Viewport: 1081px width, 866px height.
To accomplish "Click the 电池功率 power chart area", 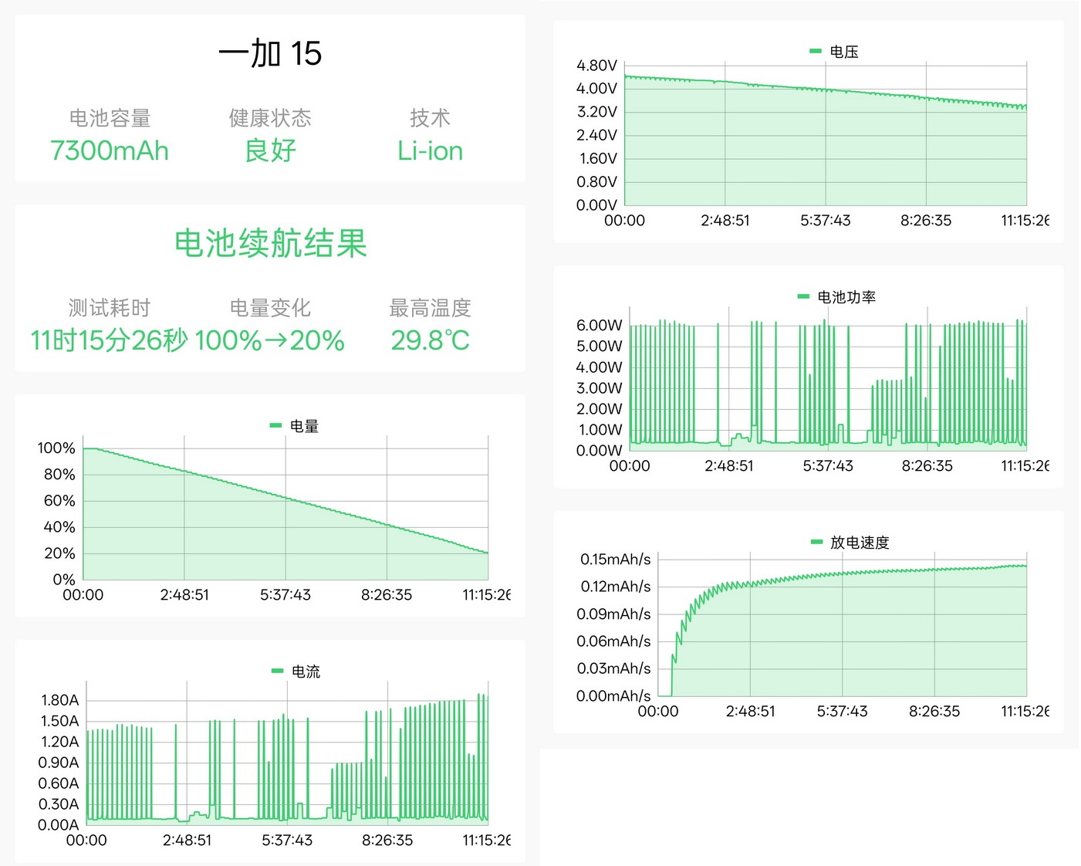I will pyautogui.click(x=828, y=378).
